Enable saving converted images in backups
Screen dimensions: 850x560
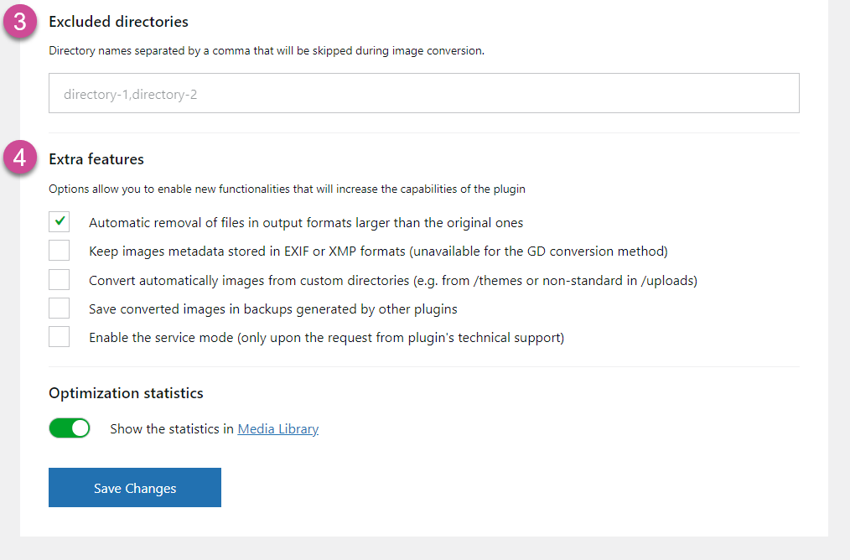59,308
